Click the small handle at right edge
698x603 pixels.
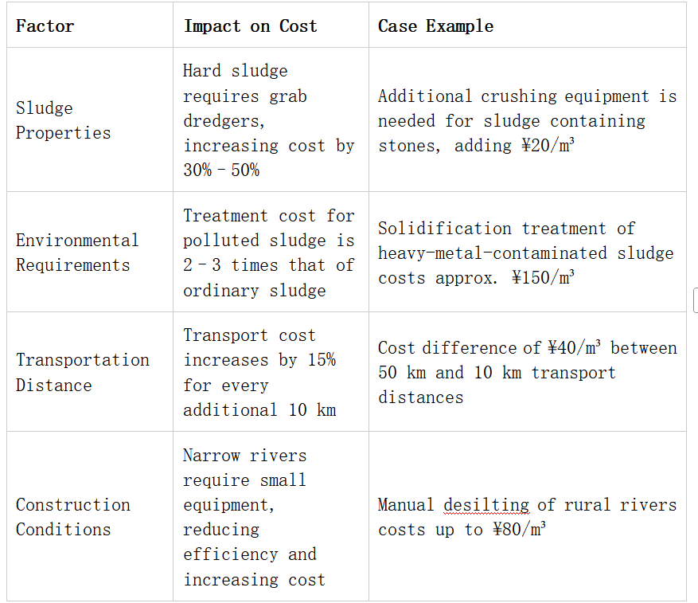coord(696,300)
